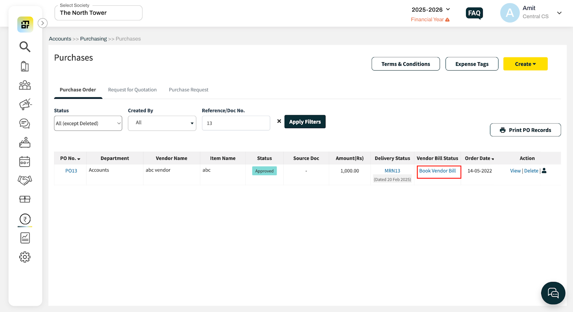Open the 2025-2026 financial year dropdown
The width and height of the screenshot is (573, 312).
[431, 10]
